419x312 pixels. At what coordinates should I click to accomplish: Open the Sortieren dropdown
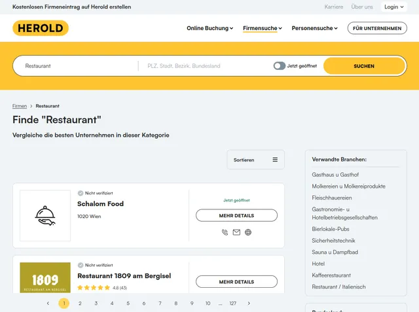pos(256,160)
